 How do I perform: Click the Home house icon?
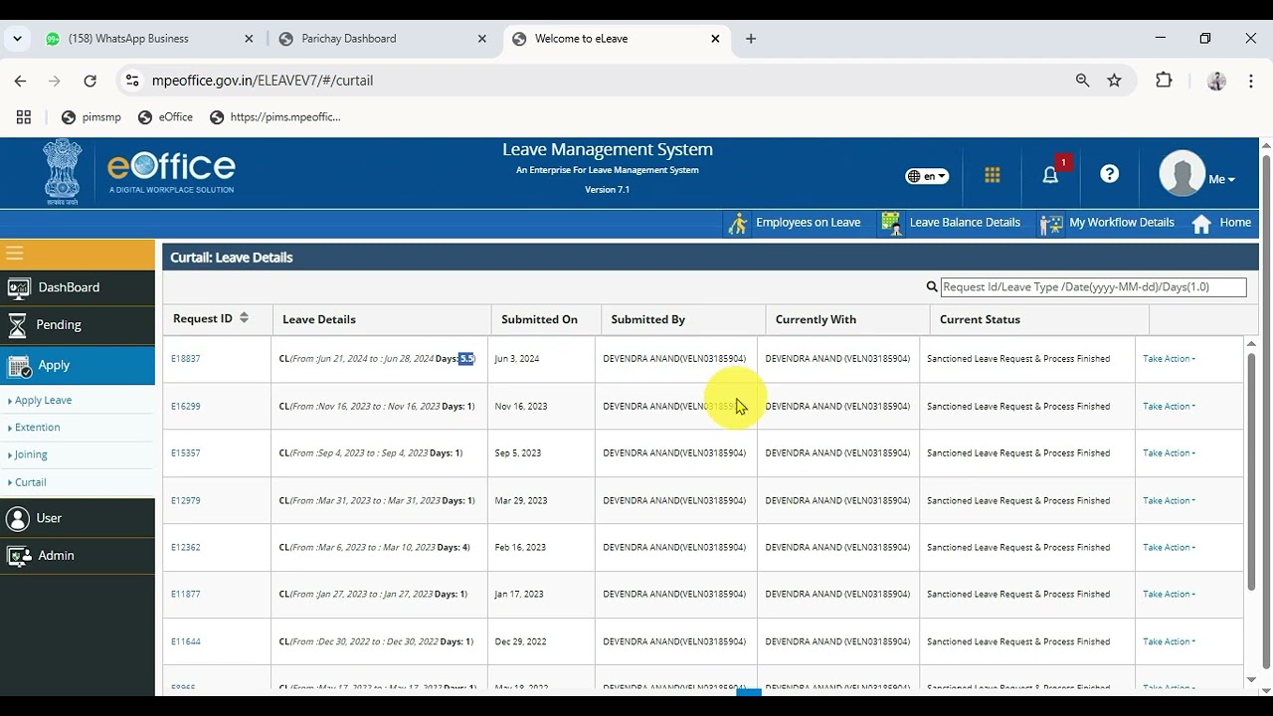[1201, 224]
